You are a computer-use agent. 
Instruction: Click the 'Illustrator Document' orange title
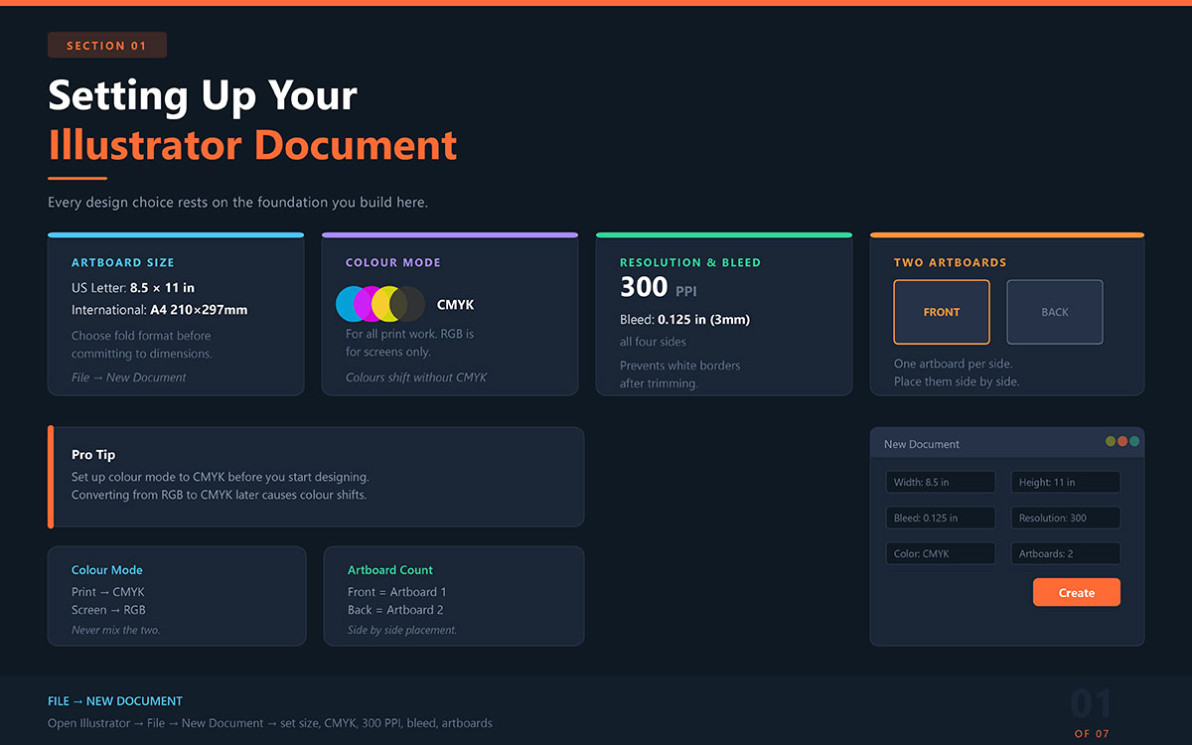pos(252,145)
